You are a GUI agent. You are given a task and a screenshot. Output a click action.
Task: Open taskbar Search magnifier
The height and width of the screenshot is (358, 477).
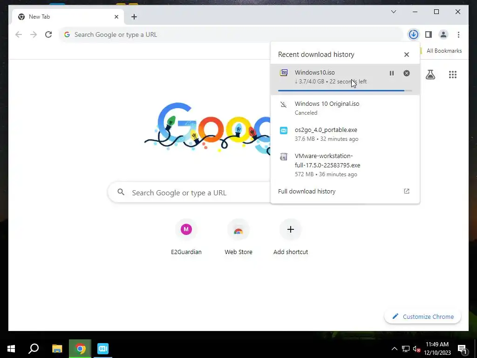click(x=34, y=349)
